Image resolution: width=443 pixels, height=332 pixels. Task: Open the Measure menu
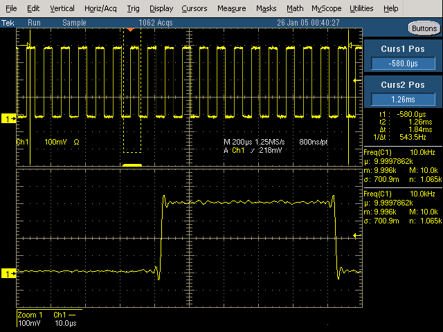pos(231,8)
